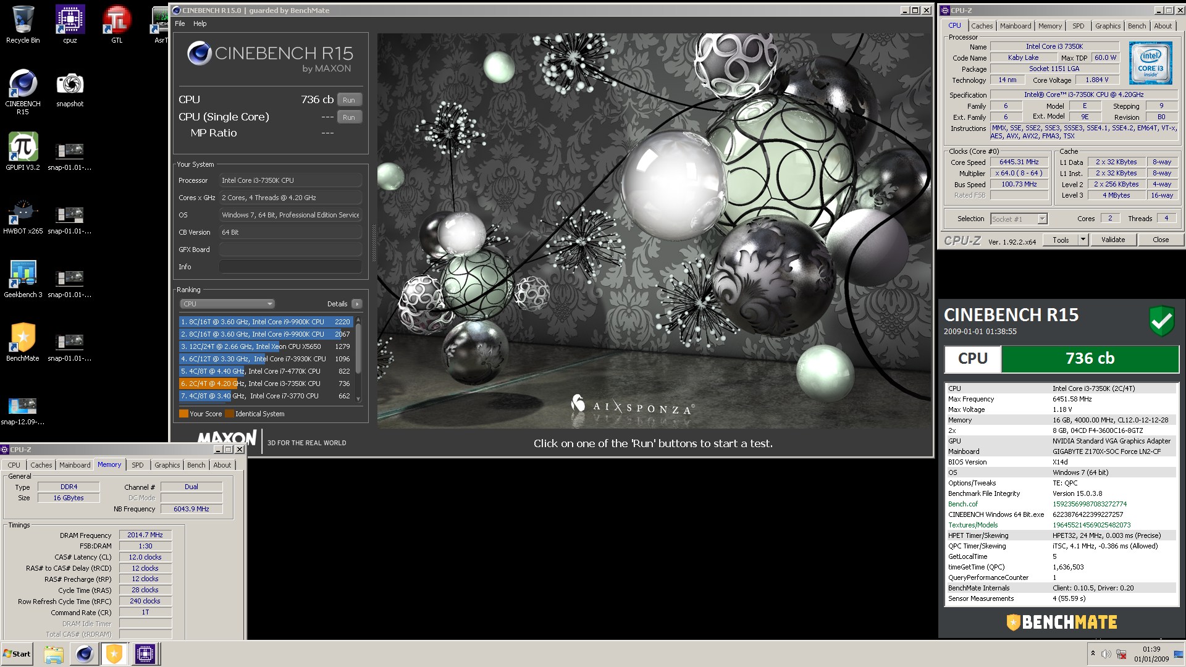Run the CPU benchmark test
This screenshot has height=667, width=1186.
[x=349, y=100]
